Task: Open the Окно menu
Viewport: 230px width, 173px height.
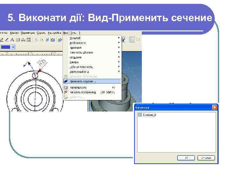Action: click(x=73, y=33)
